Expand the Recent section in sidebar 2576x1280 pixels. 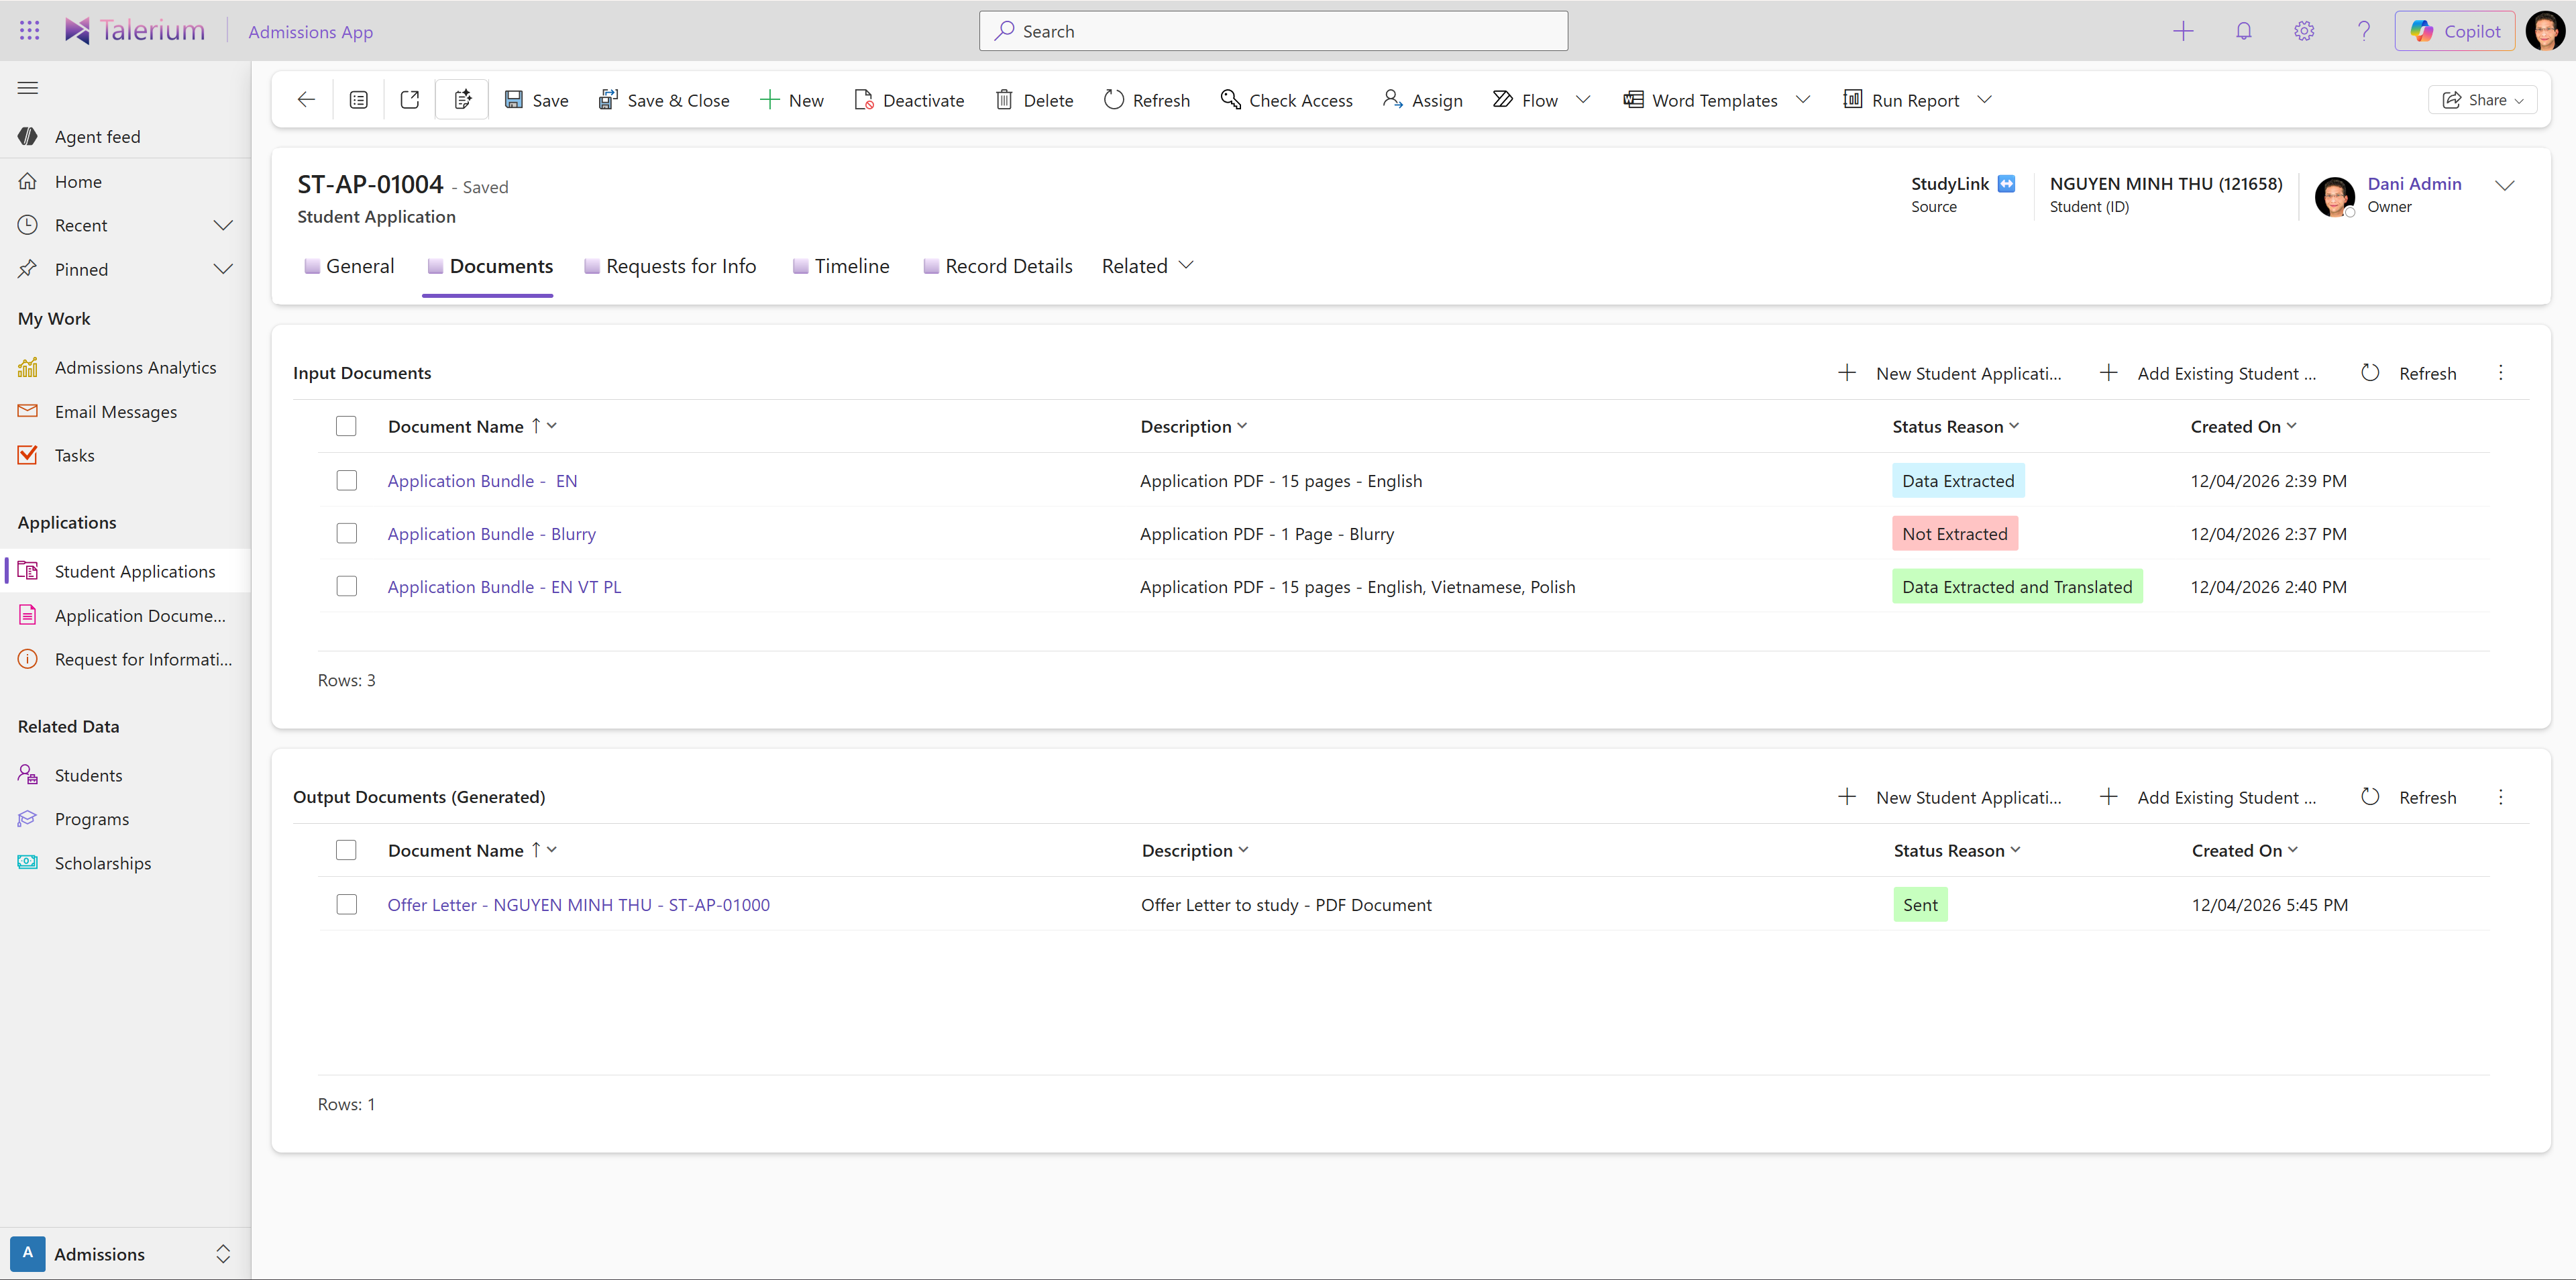click(223, 226)
